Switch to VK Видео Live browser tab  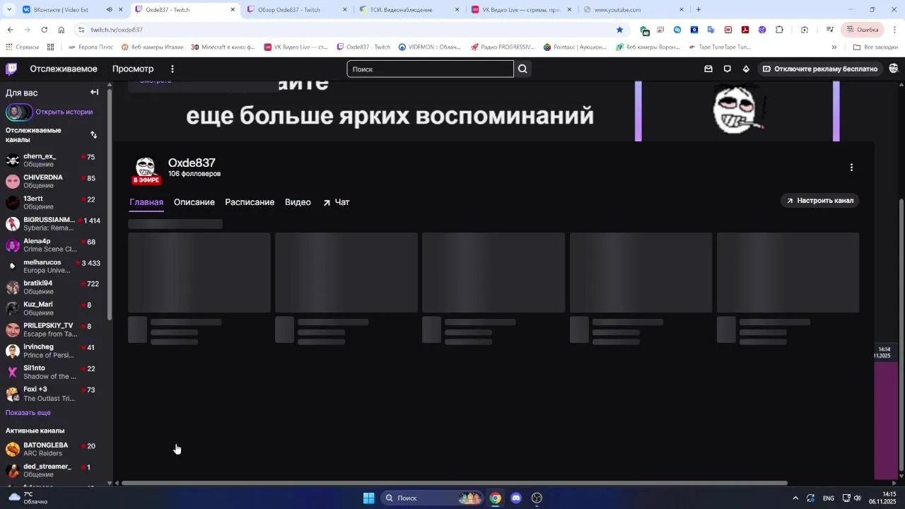click(x=520, y=10)
